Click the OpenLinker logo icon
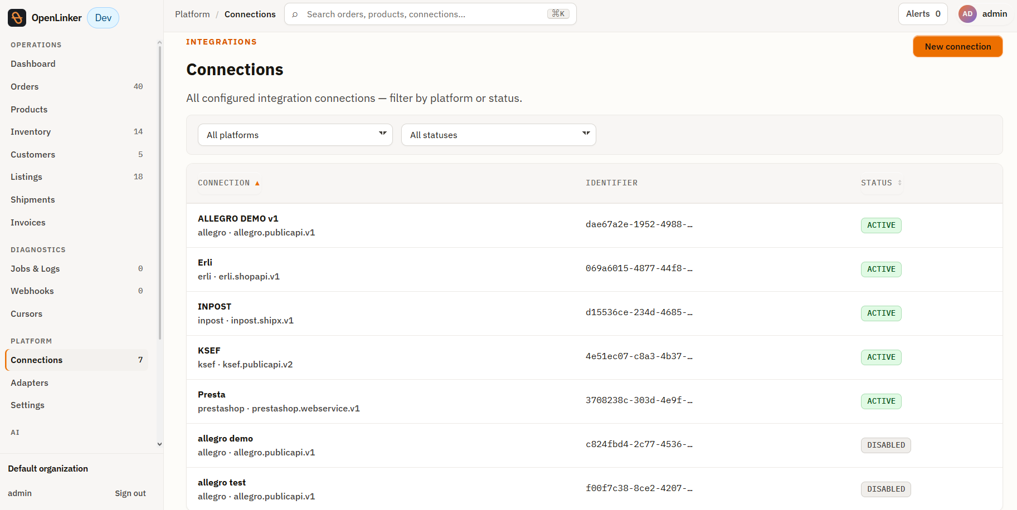This screenshot has width=1017, height=510. pos(17,18)
